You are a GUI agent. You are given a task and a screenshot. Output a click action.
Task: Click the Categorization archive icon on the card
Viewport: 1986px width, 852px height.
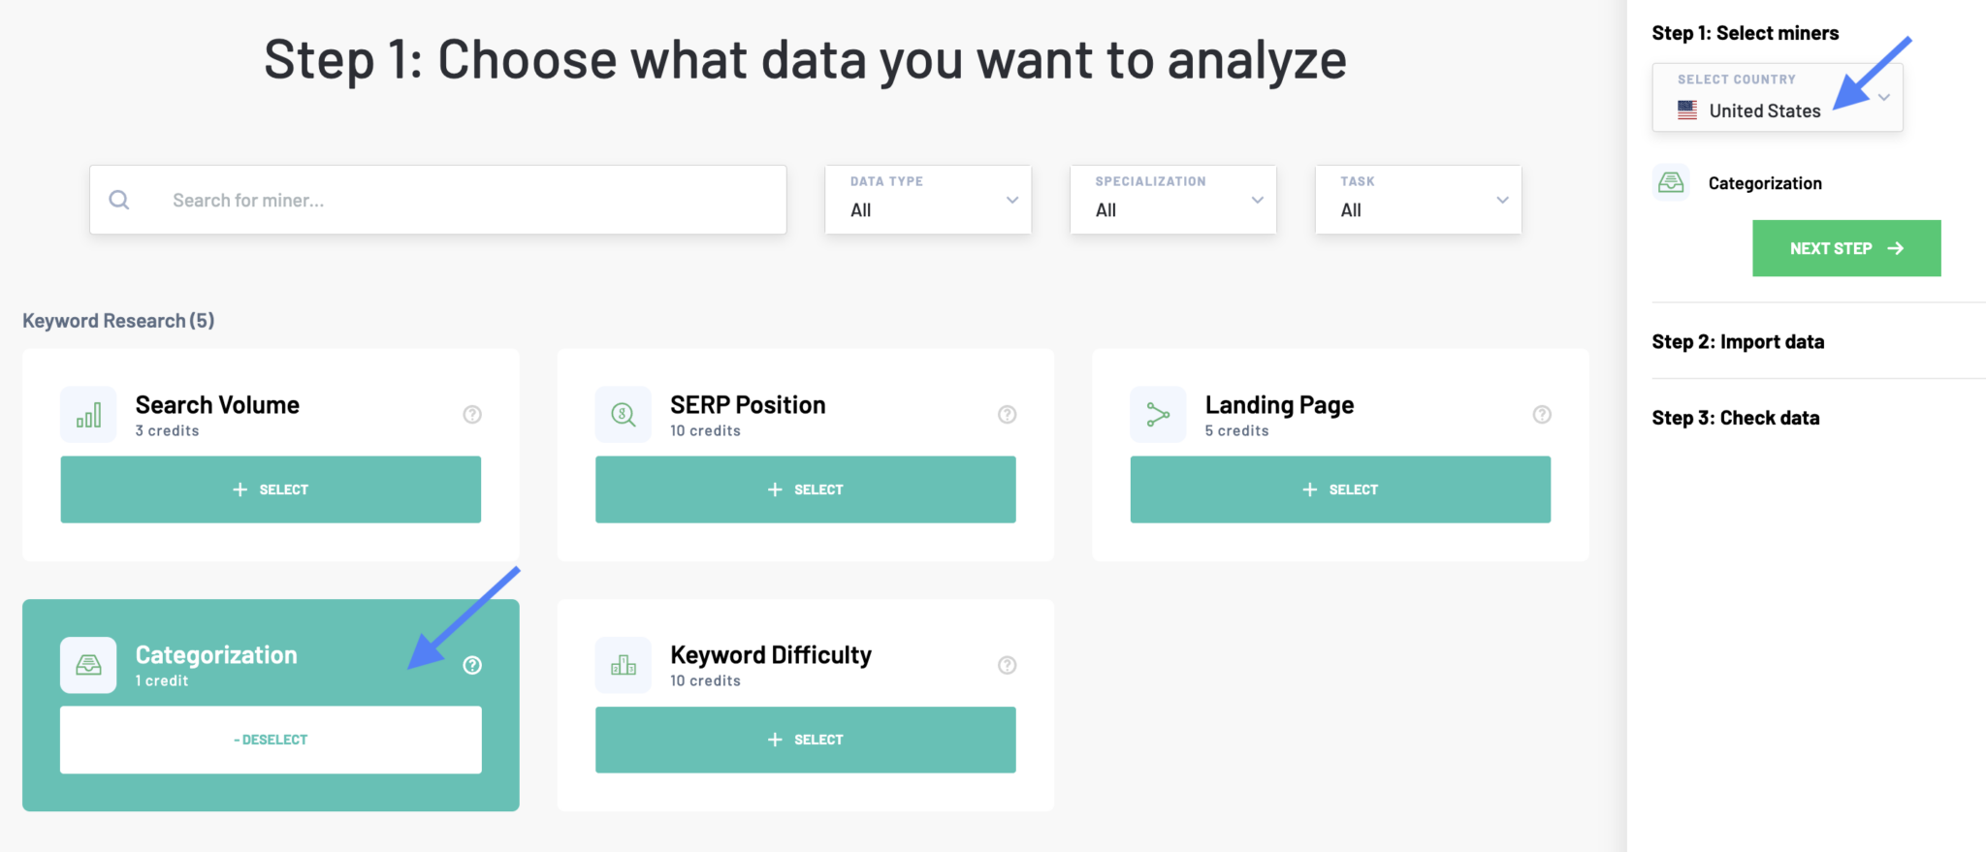pyautogui.click(x=88, y=665)
